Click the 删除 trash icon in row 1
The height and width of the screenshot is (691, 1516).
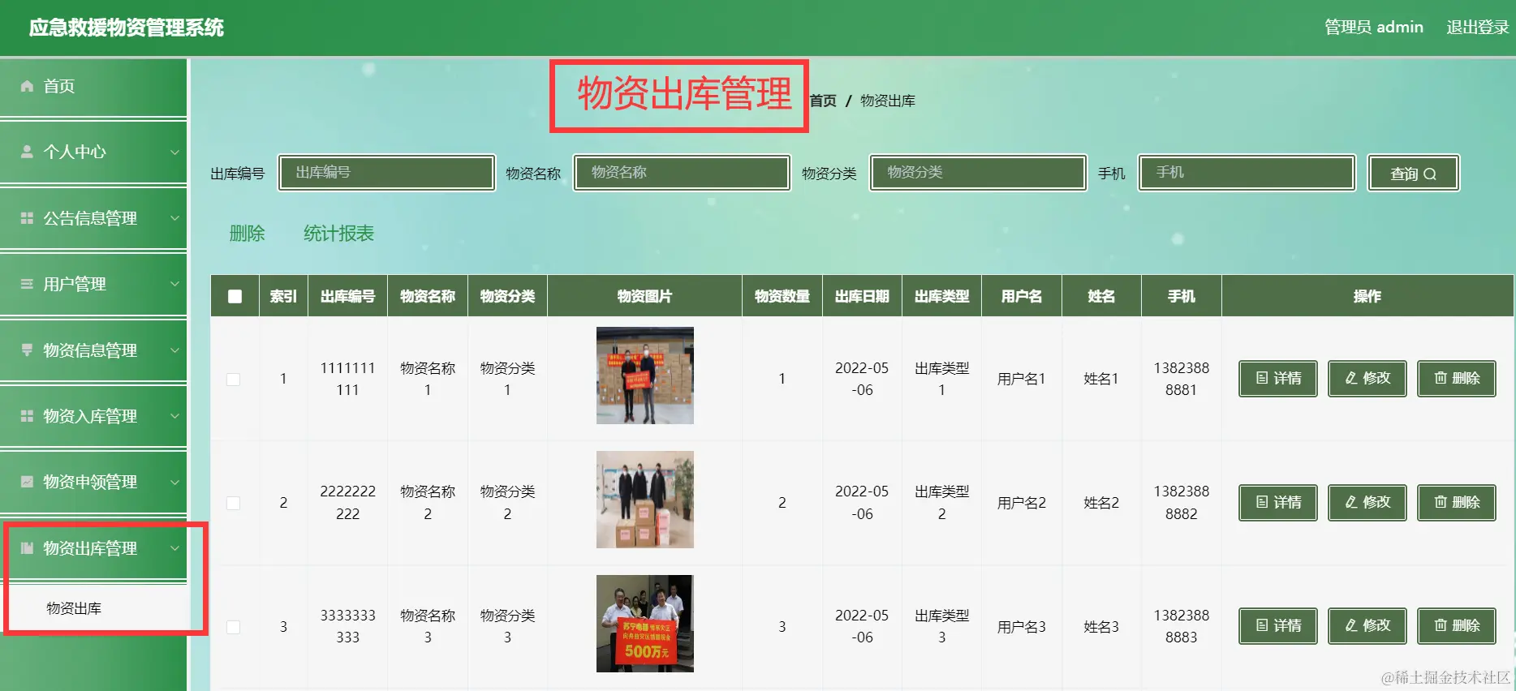[x=1441, y=378]
